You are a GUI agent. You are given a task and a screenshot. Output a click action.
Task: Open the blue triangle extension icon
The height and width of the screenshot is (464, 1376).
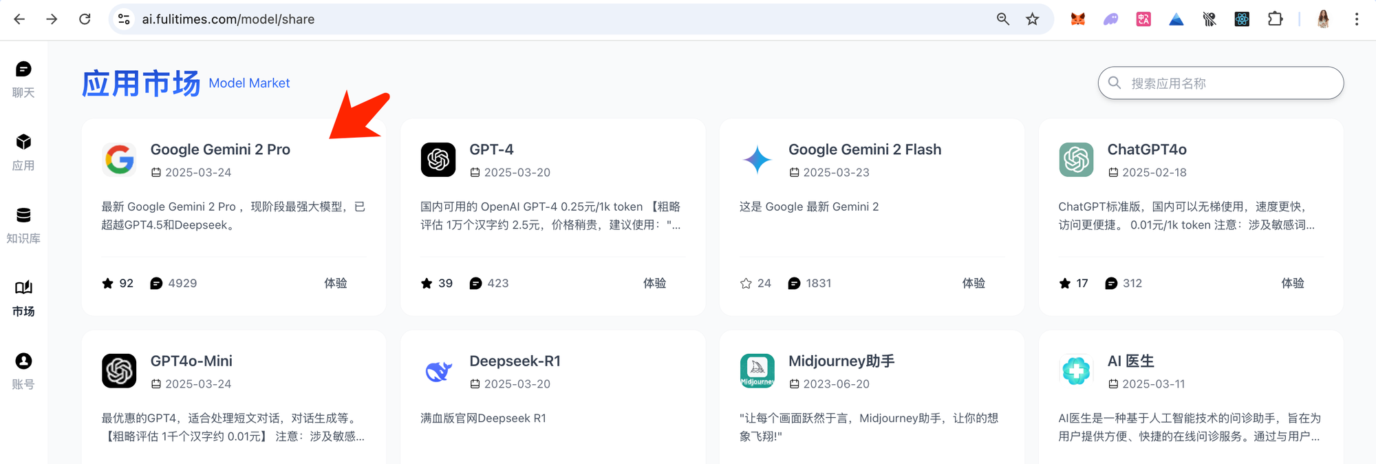1176,19
